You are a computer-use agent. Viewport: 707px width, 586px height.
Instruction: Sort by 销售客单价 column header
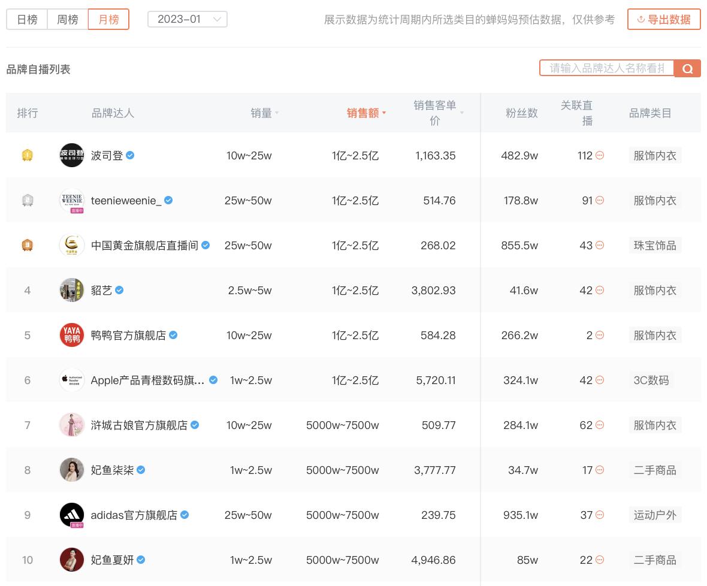438,113
